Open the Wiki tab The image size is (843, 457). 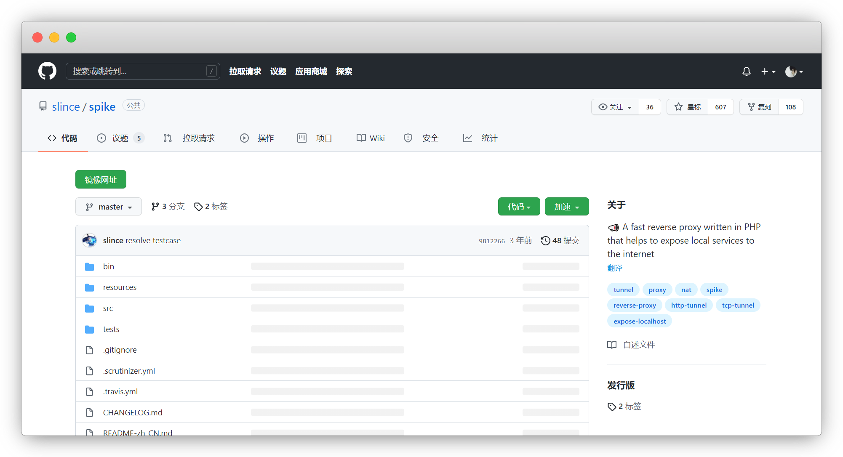pos(371,138)
